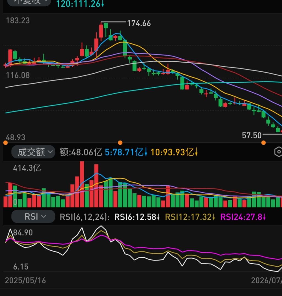Open the 成交额 indicator dropdown
The width and height of the screenshot is (282, 296).
[33, 152]
